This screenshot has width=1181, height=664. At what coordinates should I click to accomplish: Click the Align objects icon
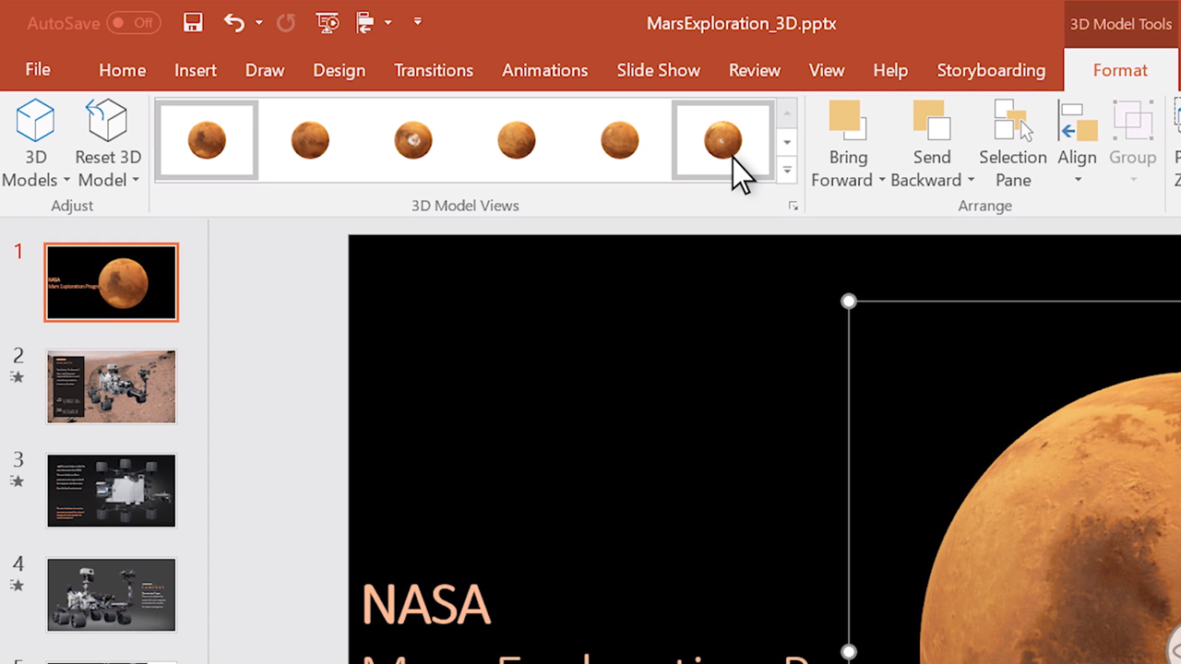pyautogui.click(x=1077, y=121)
